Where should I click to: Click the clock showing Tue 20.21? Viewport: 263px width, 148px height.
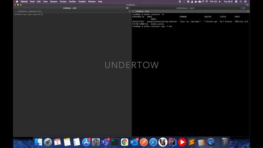[x=228, y=2]
